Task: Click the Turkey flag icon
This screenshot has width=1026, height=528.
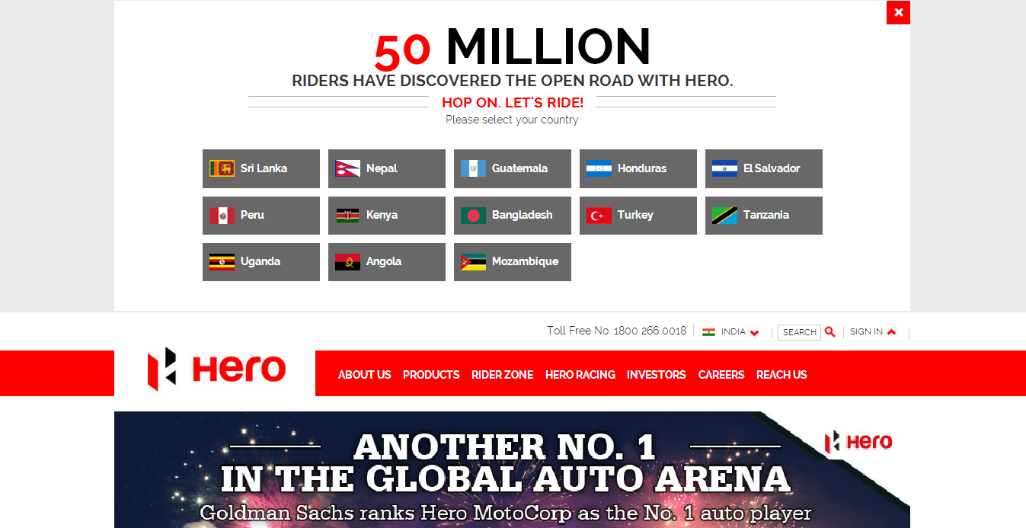Action: 599,215
